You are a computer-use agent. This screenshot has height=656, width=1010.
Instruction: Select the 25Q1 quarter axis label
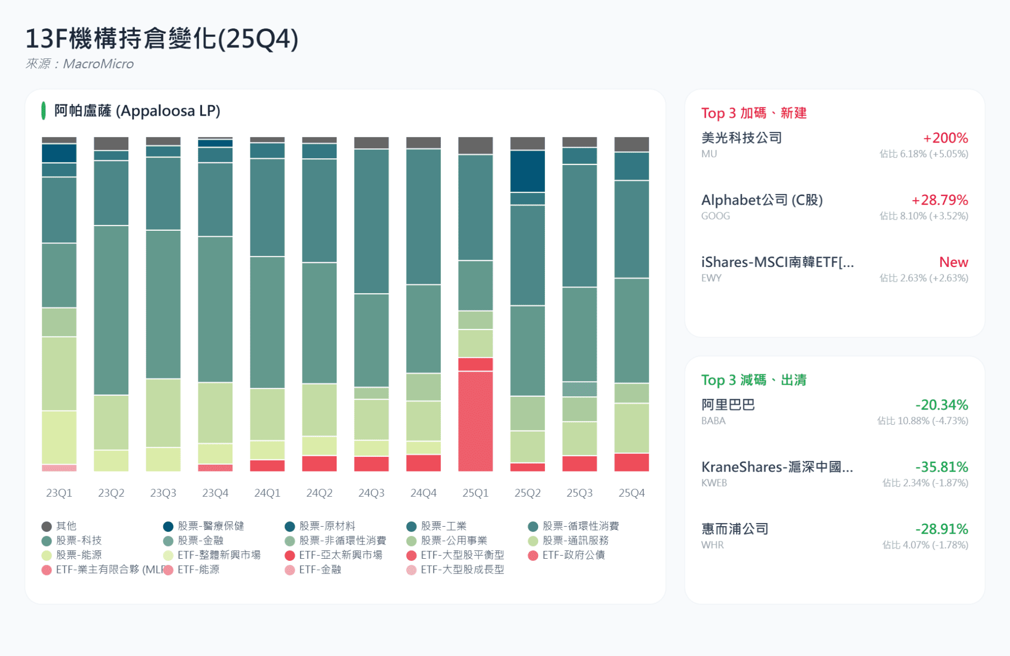click(475, 493)
